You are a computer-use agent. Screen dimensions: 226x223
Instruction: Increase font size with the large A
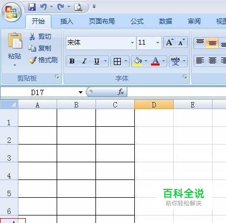[x=169, y=42]
